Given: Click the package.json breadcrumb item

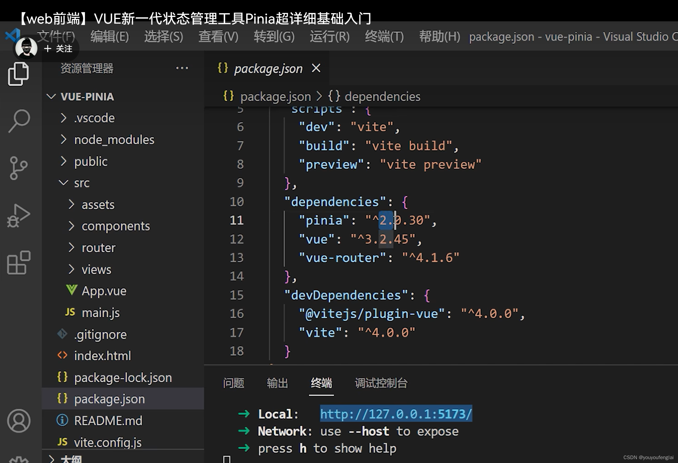Looking at the screenshot, I should [275, 96].
